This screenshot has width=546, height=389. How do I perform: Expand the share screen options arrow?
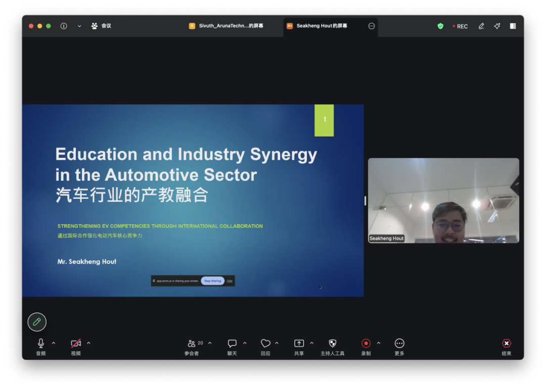(311, 343)
